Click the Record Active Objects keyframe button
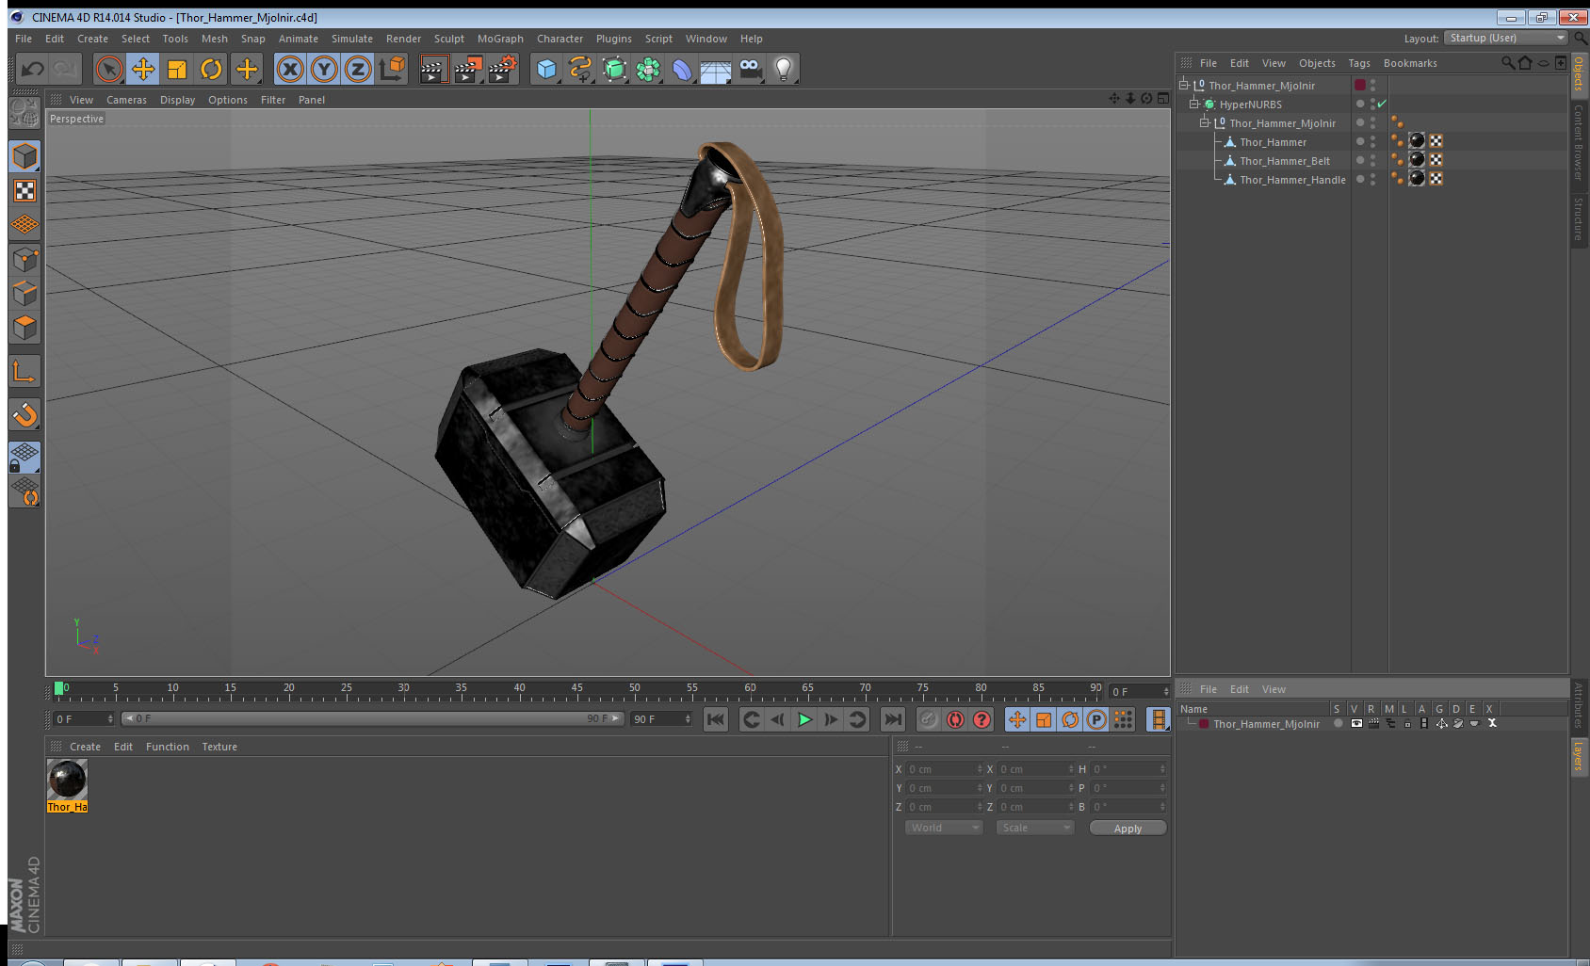This screenshot has height=966, width=1590. pyautogui.click(x=929, y=719)
